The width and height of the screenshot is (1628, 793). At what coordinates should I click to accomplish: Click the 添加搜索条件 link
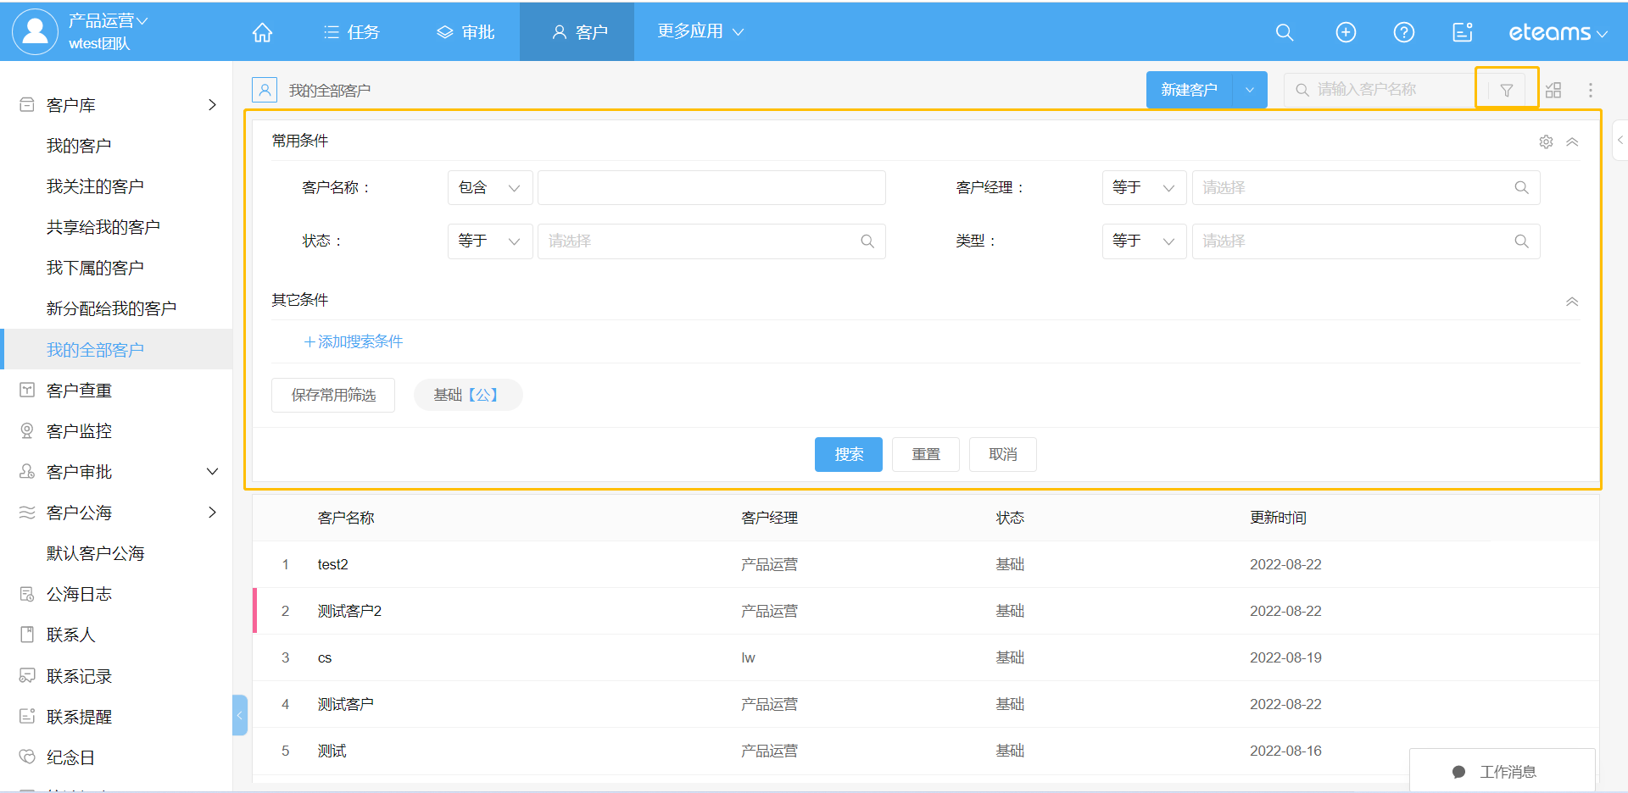click(354, 341)
